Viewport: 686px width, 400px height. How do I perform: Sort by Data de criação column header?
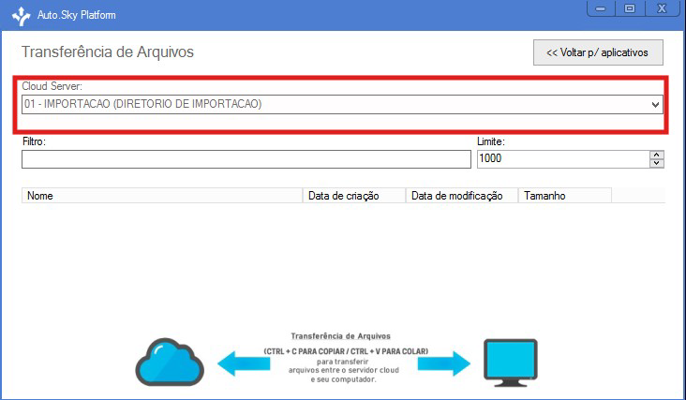click(353, 196)
